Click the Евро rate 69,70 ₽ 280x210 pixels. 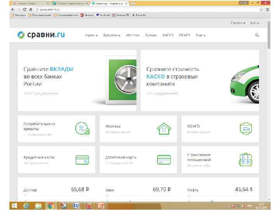[x=162, y=189]
